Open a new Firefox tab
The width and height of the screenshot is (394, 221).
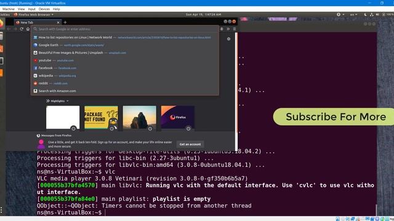(x=65, y=22)
